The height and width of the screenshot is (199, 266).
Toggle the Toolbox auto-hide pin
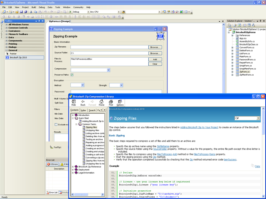coord(39,21)
